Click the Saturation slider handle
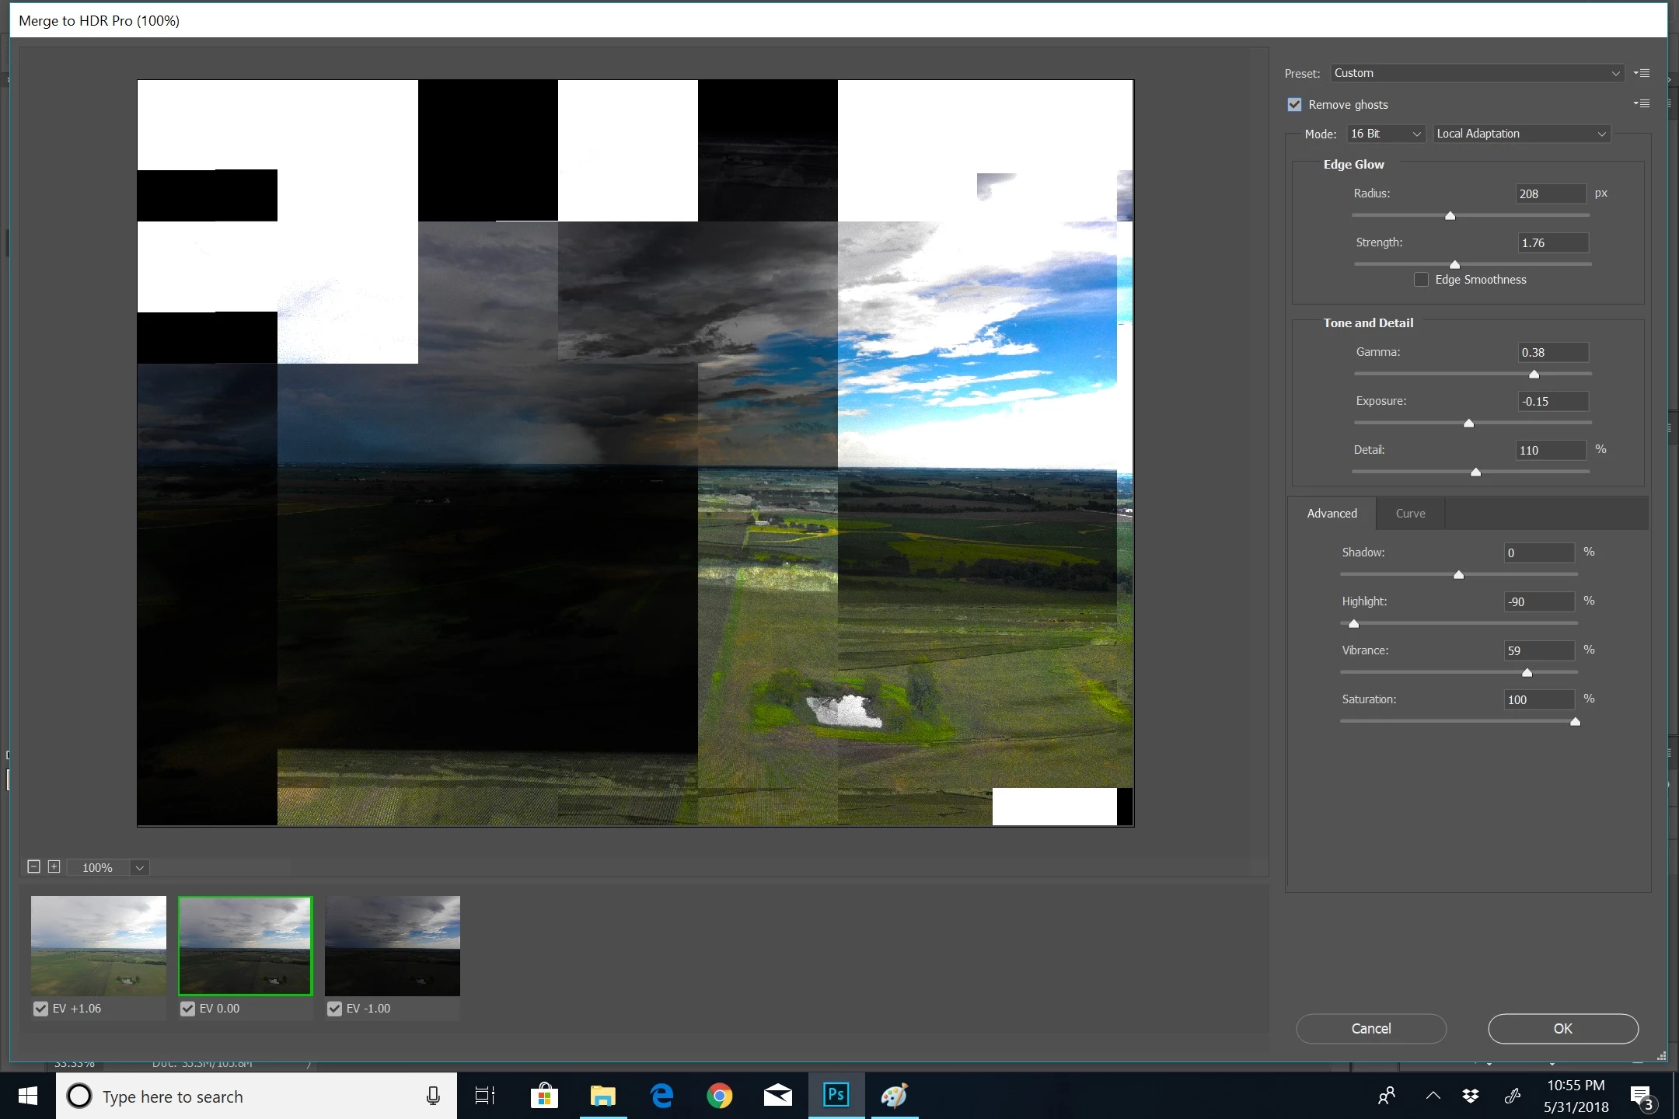 pos(1575,722)
